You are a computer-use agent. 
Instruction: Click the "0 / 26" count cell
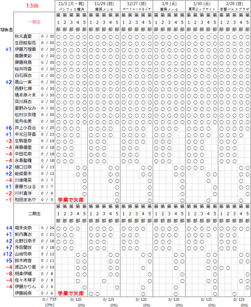pyautogui.click(x=47, y=228)
